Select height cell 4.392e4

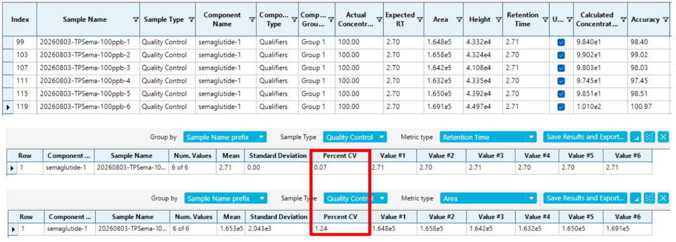click(x=483, y=94)
